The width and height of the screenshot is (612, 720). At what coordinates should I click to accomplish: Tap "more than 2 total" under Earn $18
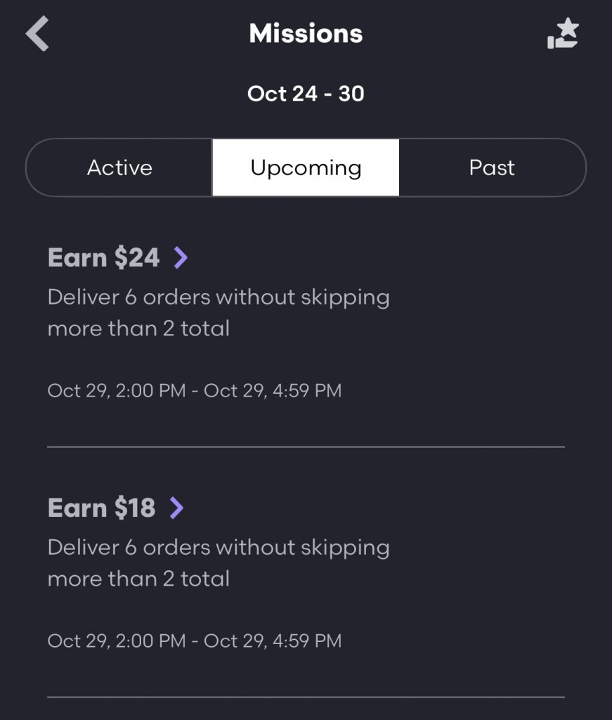(x=138, y=579)
